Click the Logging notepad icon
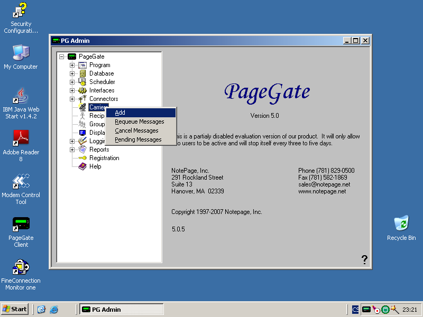Image resolution: width=423 pixels, height=317 pixels. point(82,141)
